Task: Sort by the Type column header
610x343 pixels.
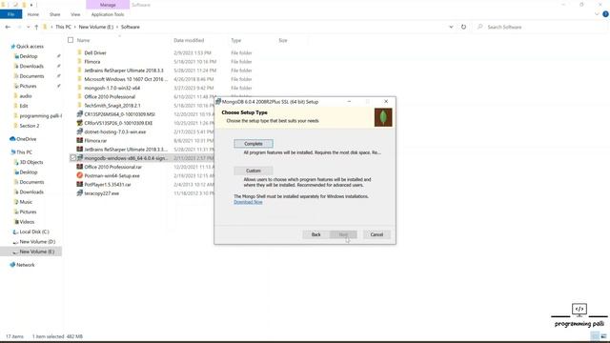Action: [x=236, y=40]
